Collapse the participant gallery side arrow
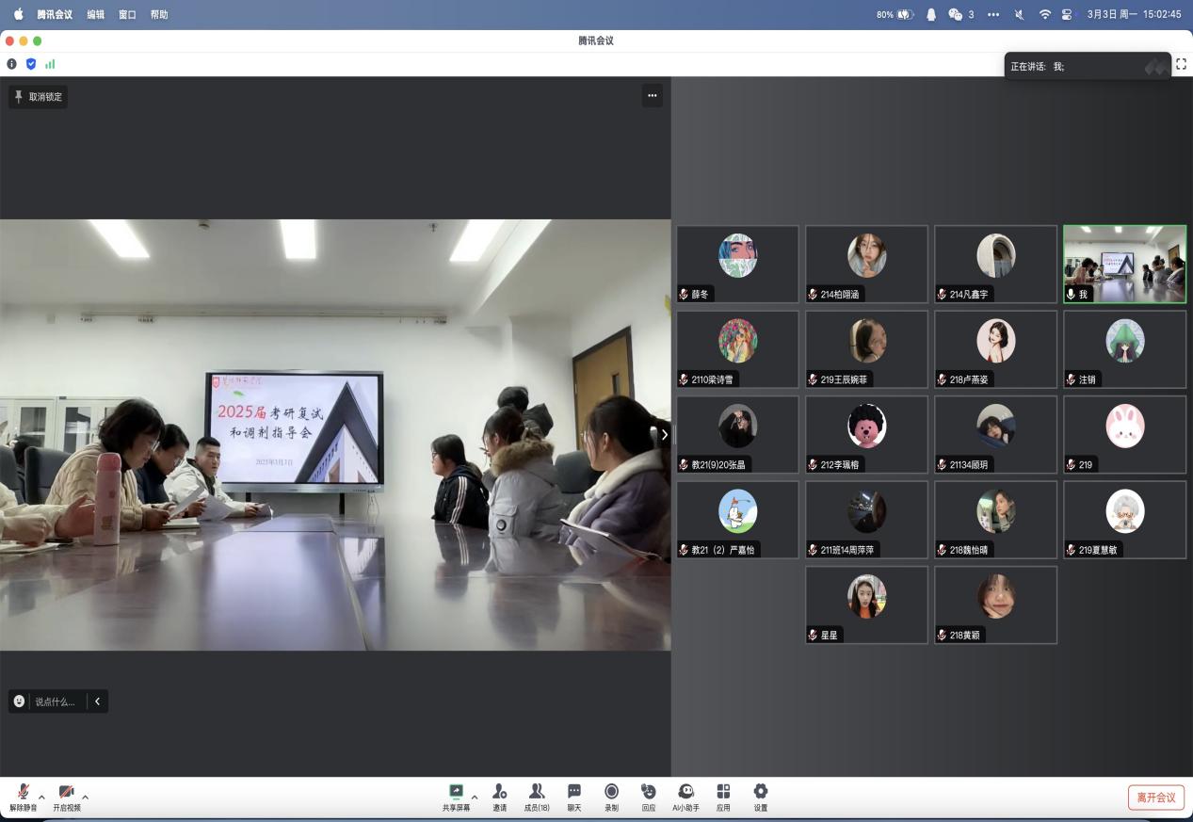 pos(664,434)
